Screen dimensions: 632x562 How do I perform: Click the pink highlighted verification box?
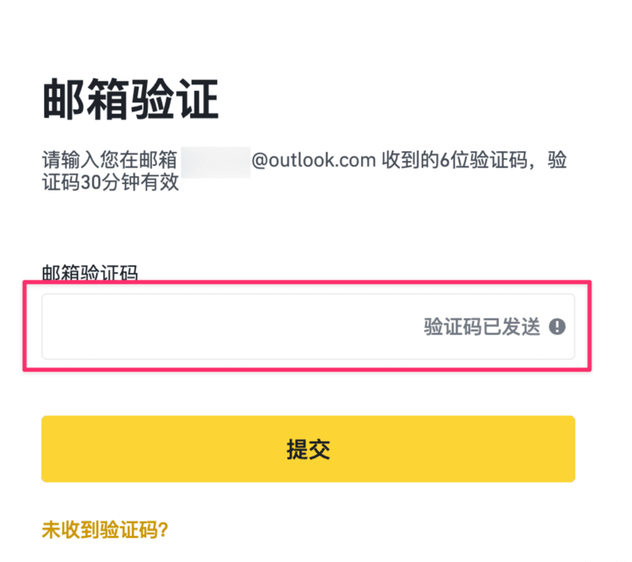pyautogui.click(x=309, y=326)
